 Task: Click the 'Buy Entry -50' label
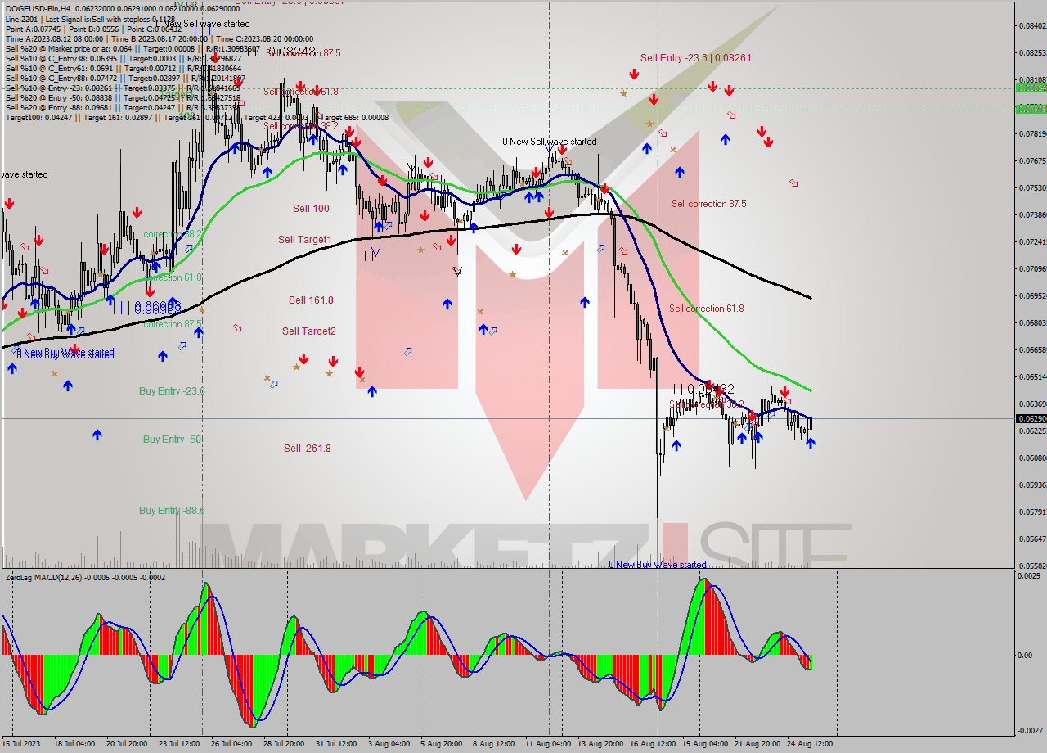point(172,439)
